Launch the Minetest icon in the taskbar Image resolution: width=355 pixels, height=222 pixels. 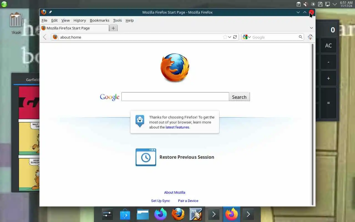(x=196, y=214)
